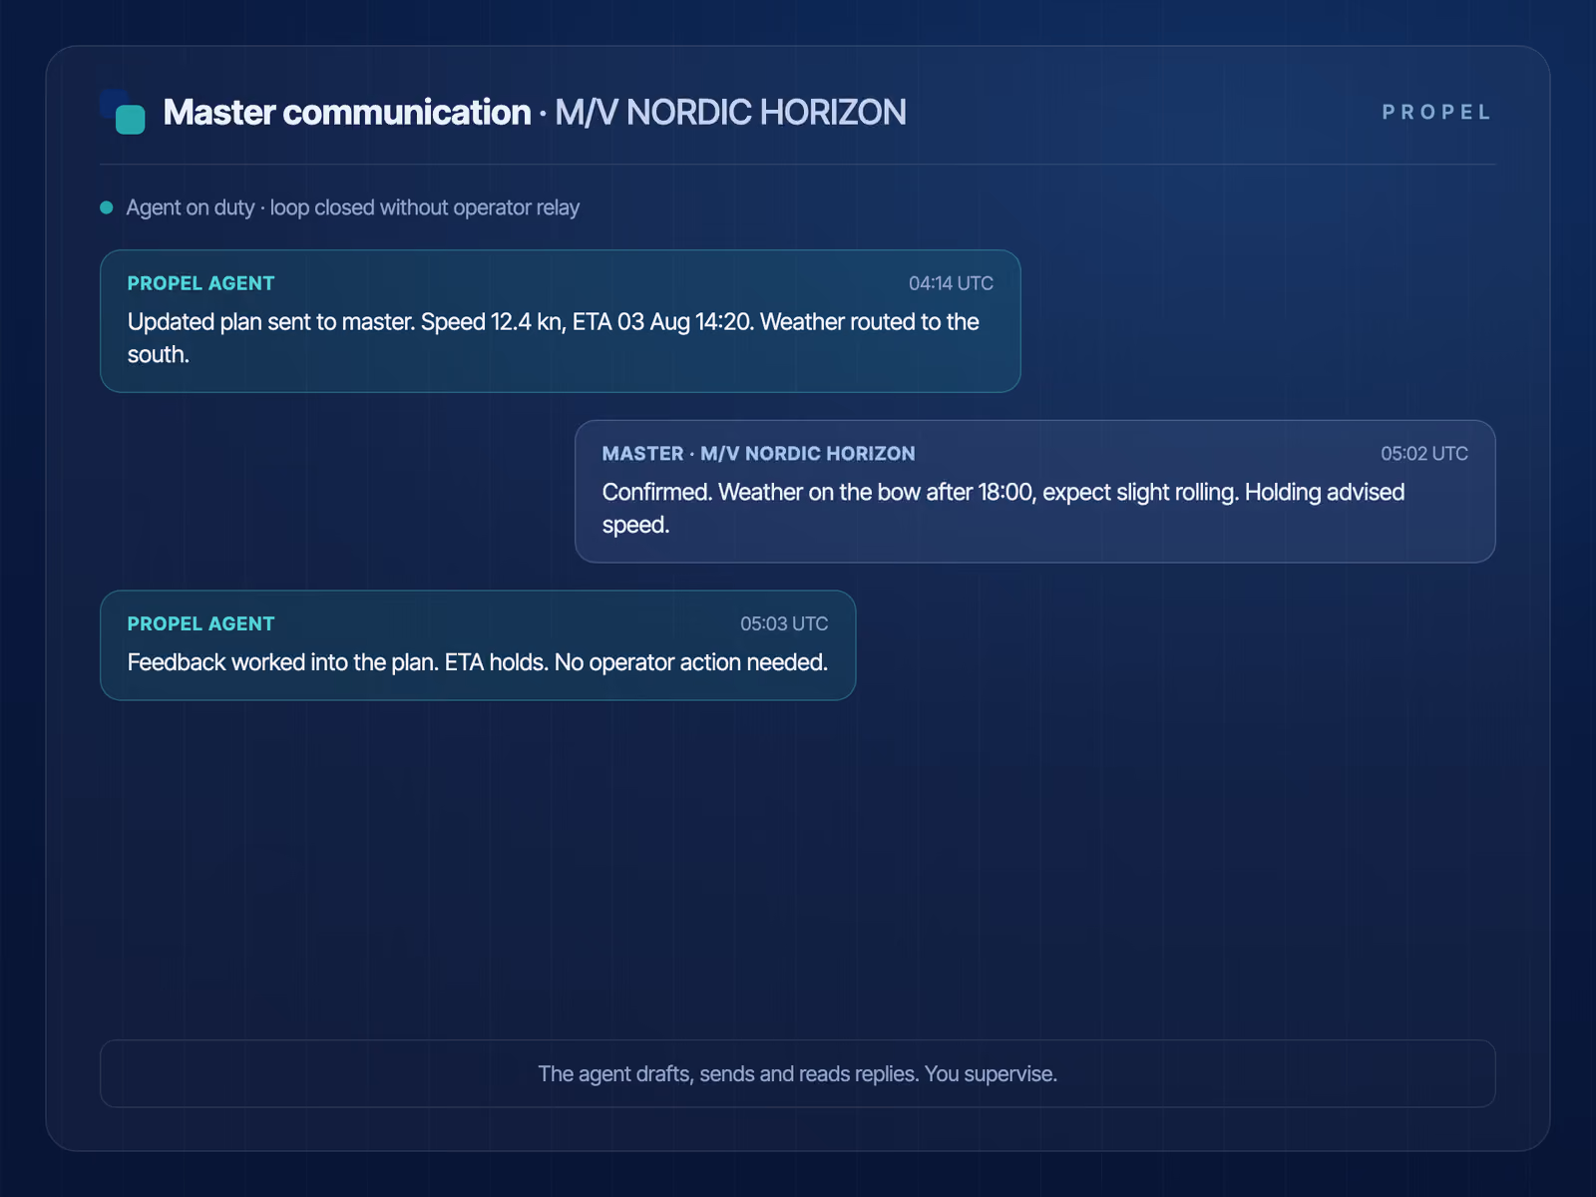The height and width of the screenshot is (1197, 1596).
Task: Click the 'PROPEL AGENT' label of 05:03 message
Action: click(x=200, y=623)
